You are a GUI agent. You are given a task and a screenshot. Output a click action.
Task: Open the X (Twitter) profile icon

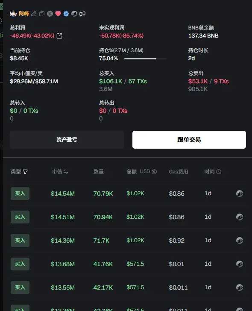click(x=50, y=14)
